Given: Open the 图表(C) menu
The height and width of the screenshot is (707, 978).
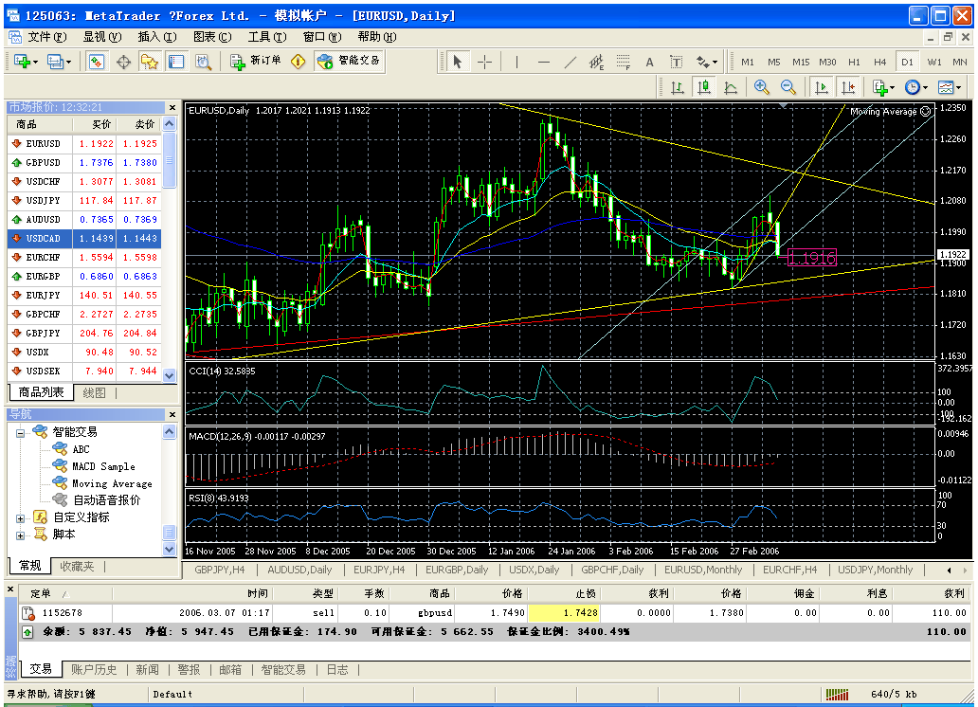Looking at the screenshot, I should tap(212, 37).
